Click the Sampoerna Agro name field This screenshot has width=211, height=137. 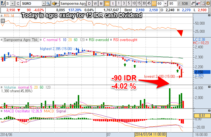[x=73, y=4]
